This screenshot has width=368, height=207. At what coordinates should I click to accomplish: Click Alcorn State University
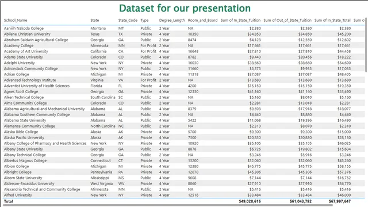23,178
